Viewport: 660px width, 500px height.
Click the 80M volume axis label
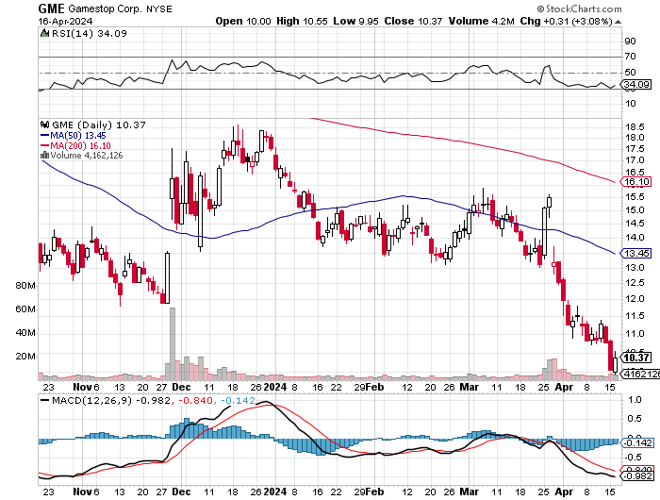tap(25, 286)
